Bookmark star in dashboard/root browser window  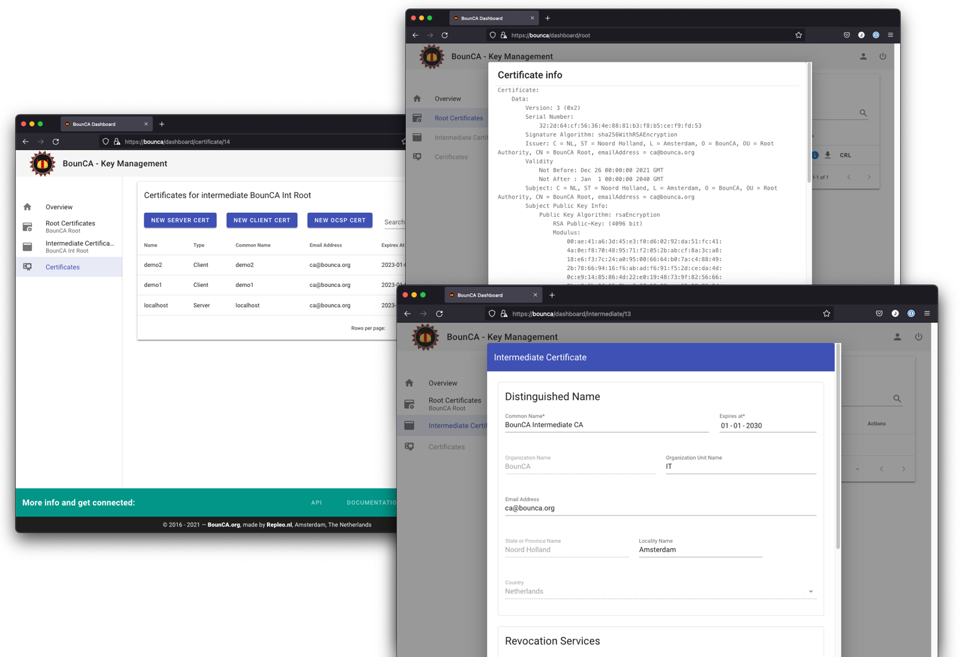coord(798,35)
